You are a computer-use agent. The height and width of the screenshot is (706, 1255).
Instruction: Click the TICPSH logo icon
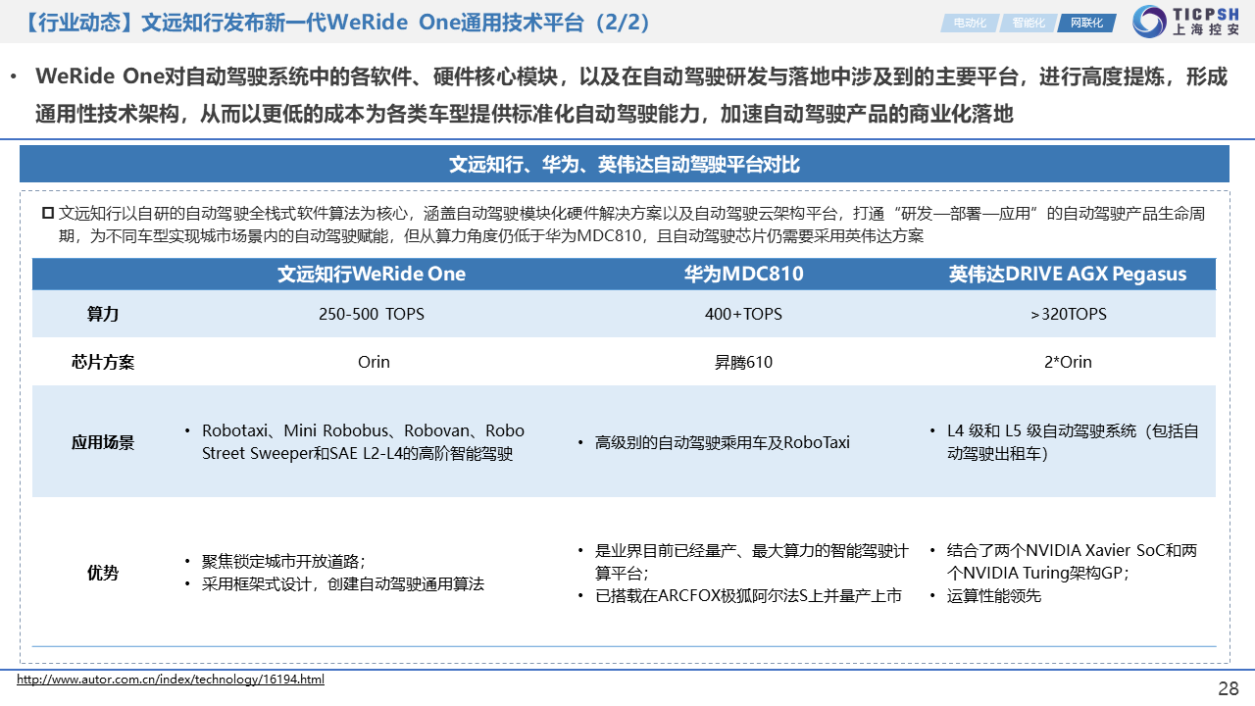(x=1149, y=22)
